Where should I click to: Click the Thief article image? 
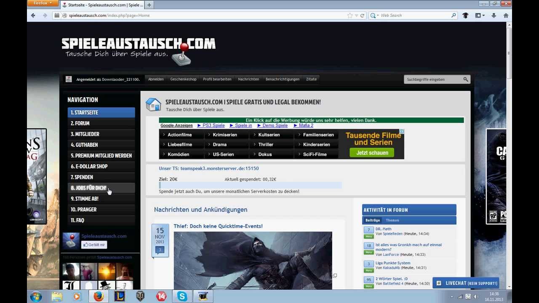click(253, 260)
